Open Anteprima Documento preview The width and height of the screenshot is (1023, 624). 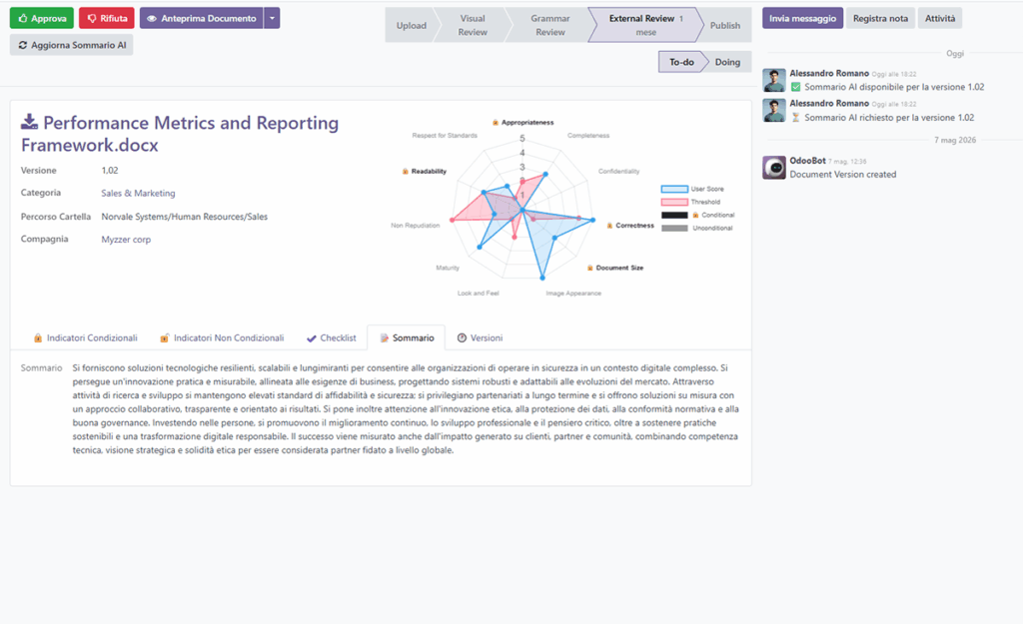tap(202, 18)
